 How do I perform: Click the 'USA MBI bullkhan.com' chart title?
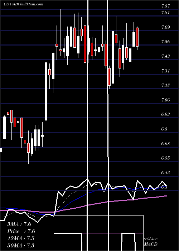pyautogui.click(x=24, y=4)
